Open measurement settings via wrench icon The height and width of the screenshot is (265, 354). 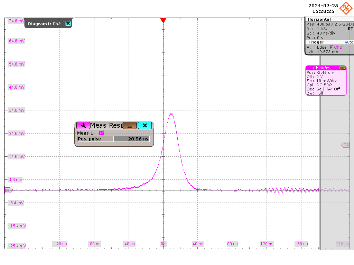(x=83, y=126)
